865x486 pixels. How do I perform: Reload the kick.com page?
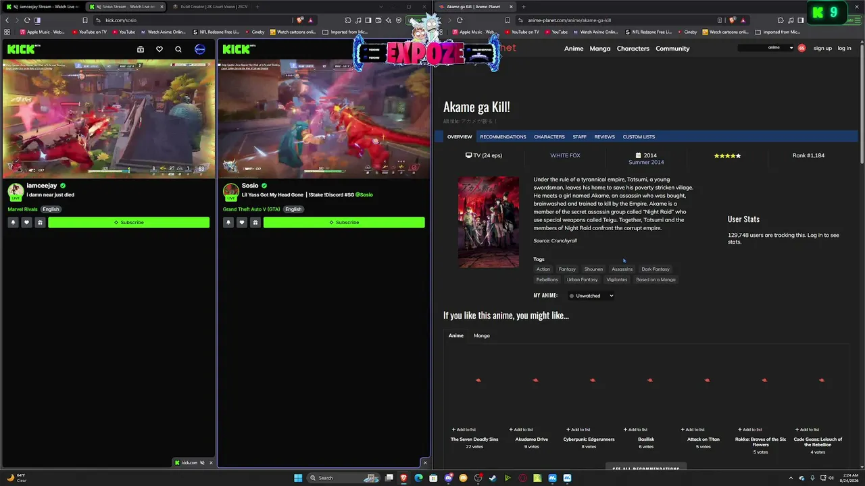pyautogui.click(x=27, y=20)
